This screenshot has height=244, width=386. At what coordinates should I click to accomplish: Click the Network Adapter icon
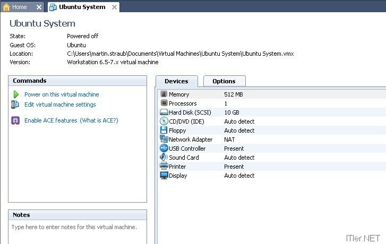pos(164,139)
